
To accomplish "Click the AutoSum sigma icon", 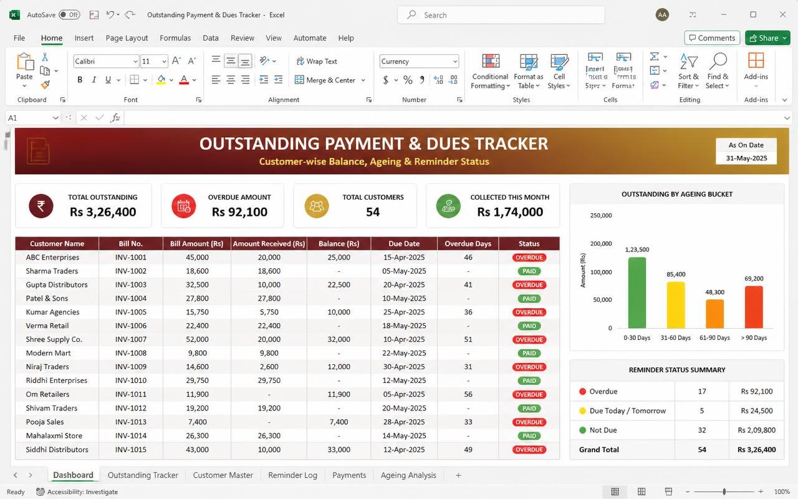I will [x=655, y=57].
